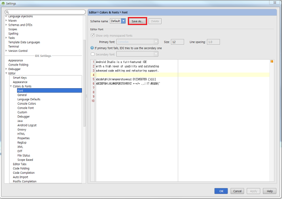This screenshot has width=282, height=199.
Task: Select Android Logcat item
Action: coord(27,125)
